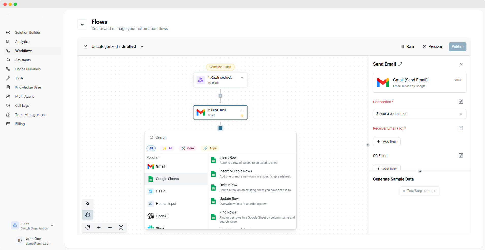Refresh the canvas with the reload icon
This screenshot has width=485, height=250.
click(87, 227)
